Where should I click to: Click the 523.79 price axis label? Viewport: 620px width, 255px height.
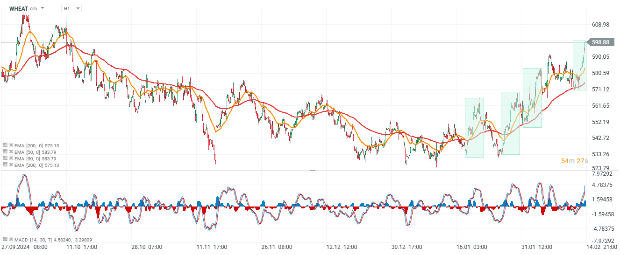[600, 168]
